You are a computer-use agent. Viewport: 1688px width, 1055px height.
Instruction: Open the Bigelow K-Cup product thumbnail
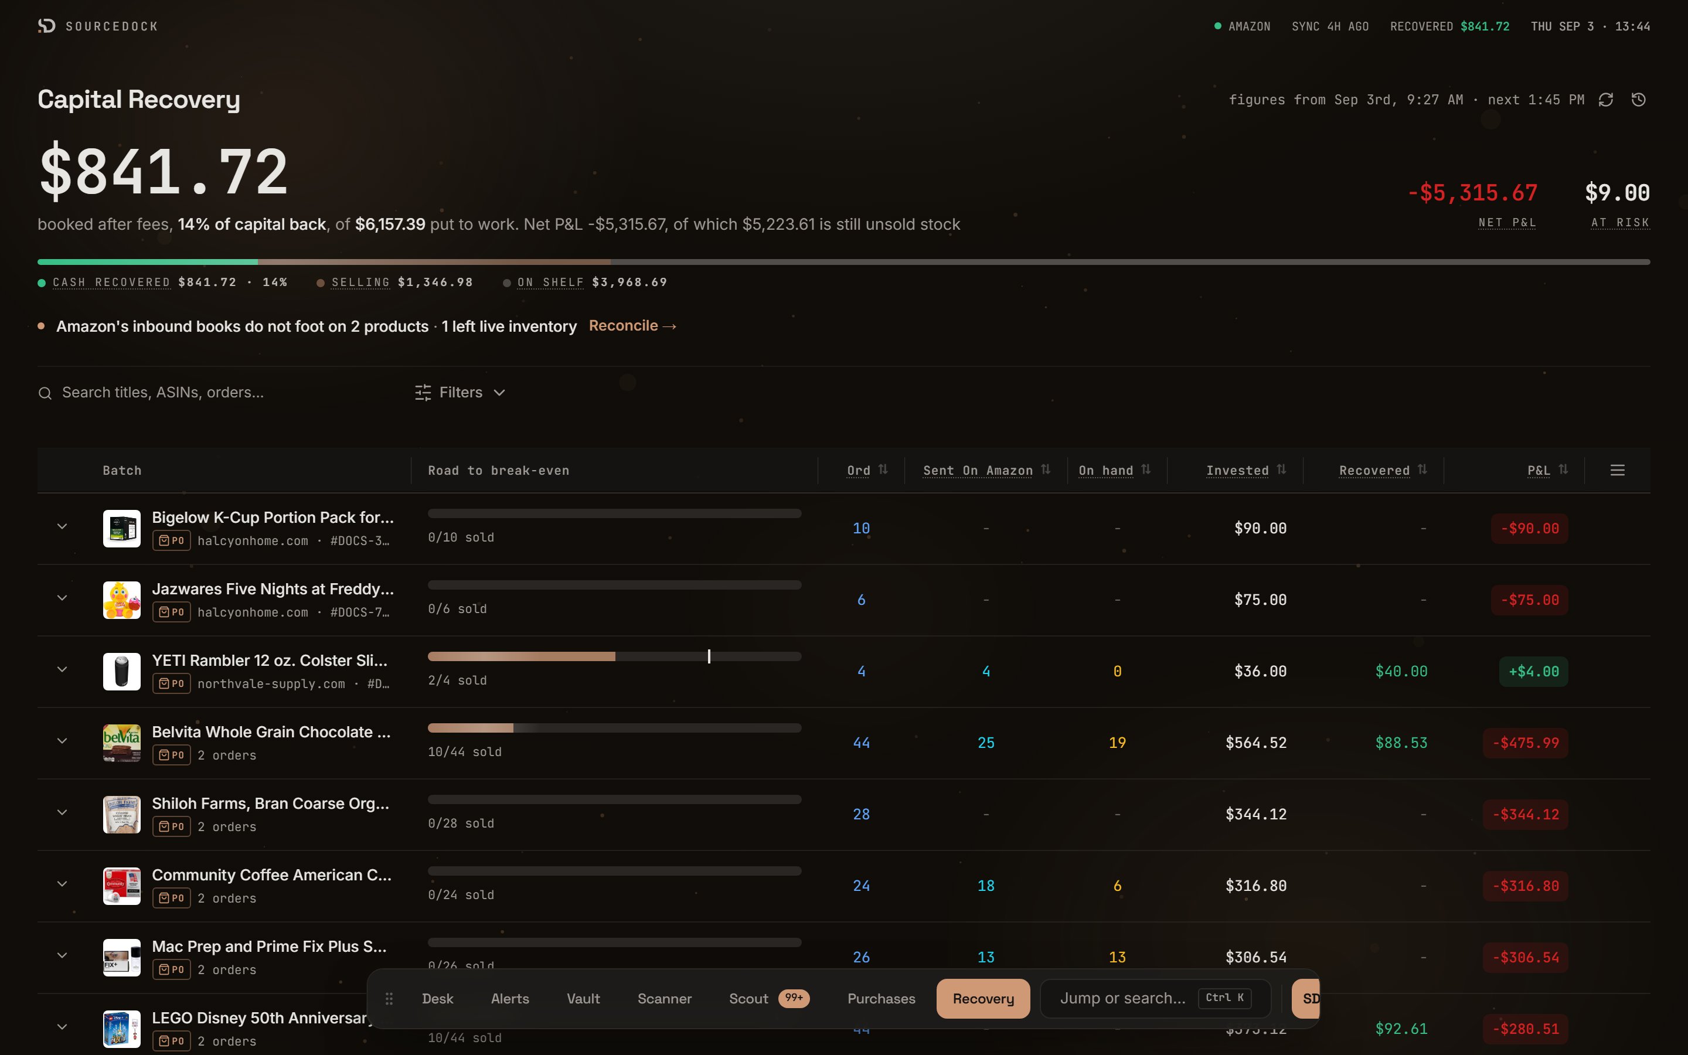(x=121, y=528)
